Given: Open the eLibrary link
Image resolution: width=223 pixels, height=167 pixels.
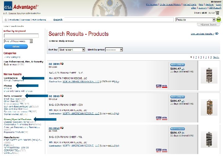Looking at the screenshot, I should coord(203,8).
